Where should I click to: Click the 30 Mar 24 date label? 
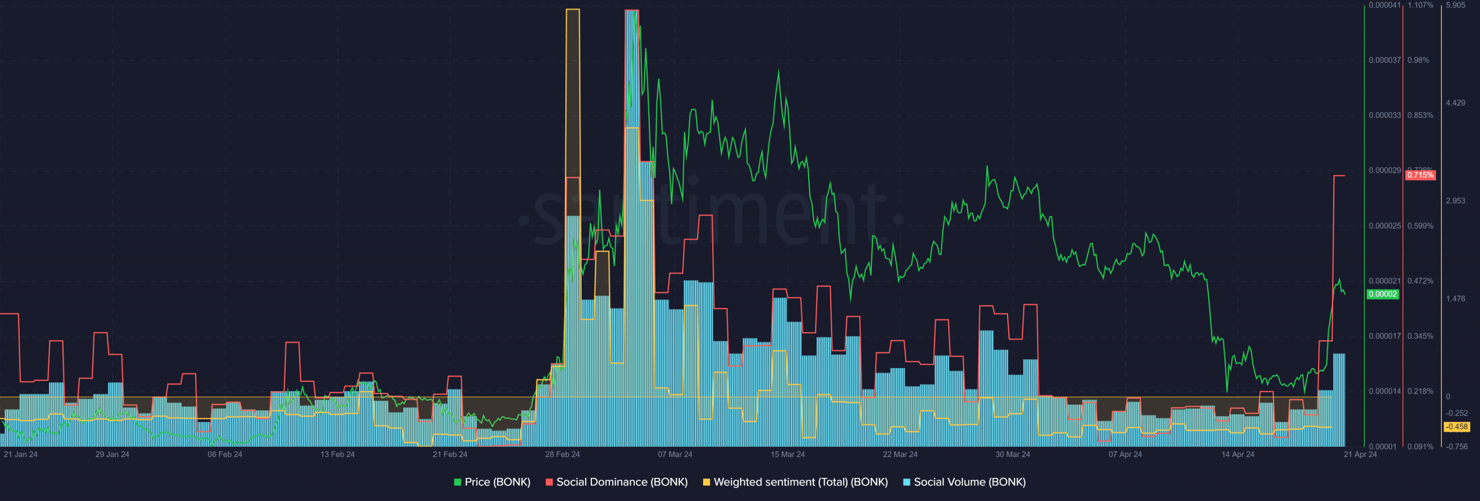coord(1012,455)
